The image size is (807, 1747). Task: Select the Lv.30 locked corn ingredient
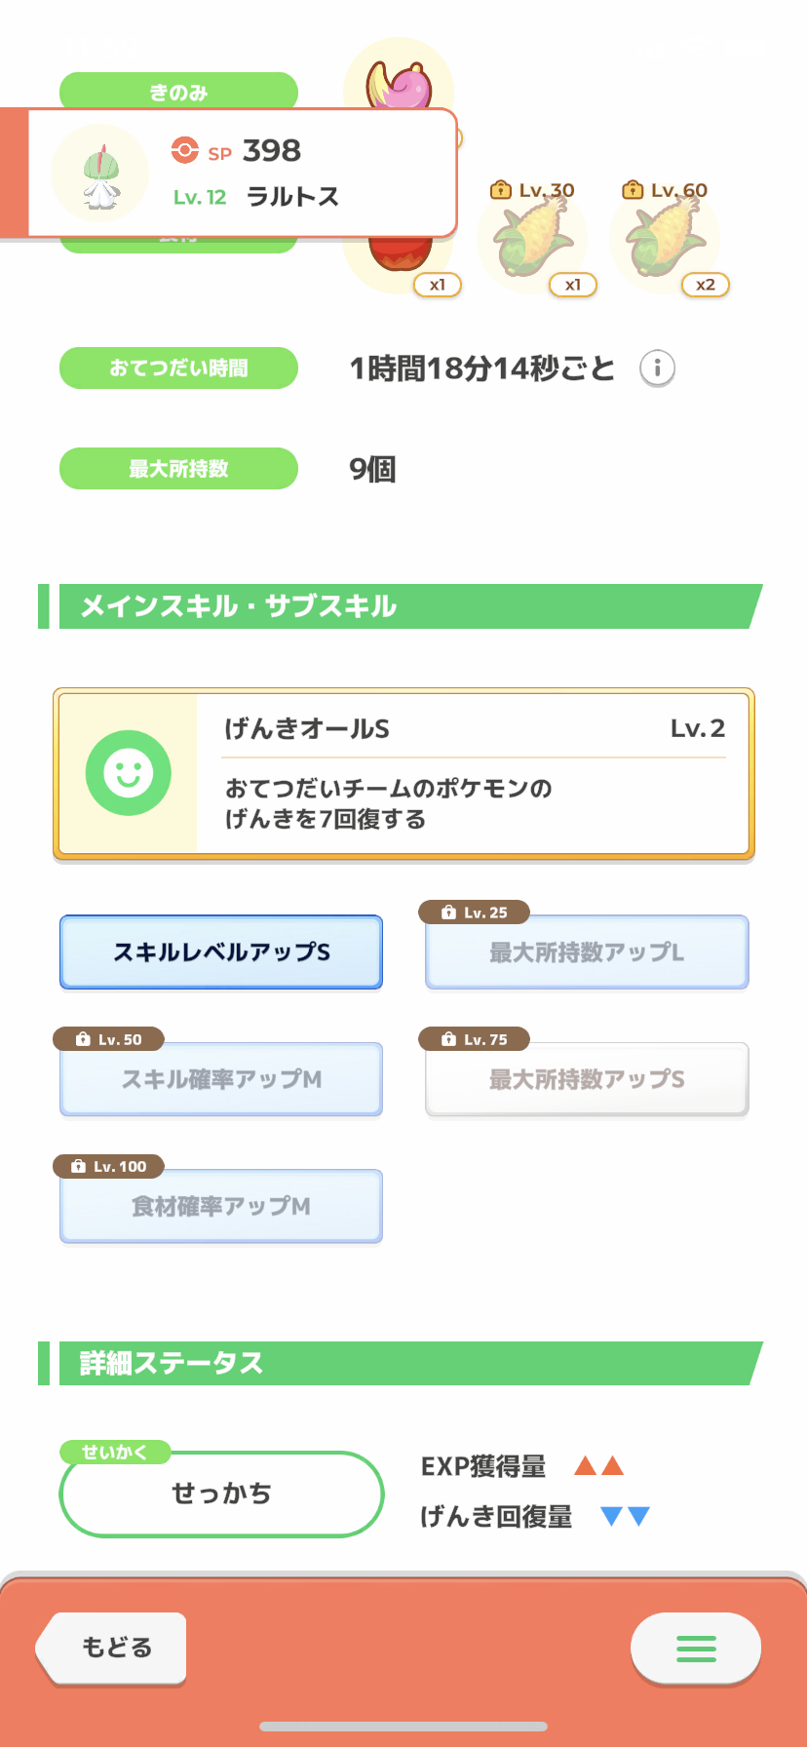click(532, 240)
